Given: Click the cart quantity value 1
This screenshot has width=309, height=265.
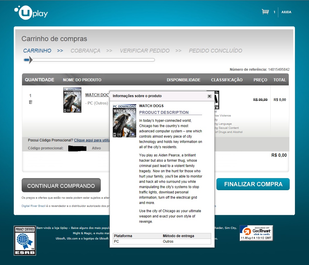Looking at the screenshot, I should coord(30,96).
